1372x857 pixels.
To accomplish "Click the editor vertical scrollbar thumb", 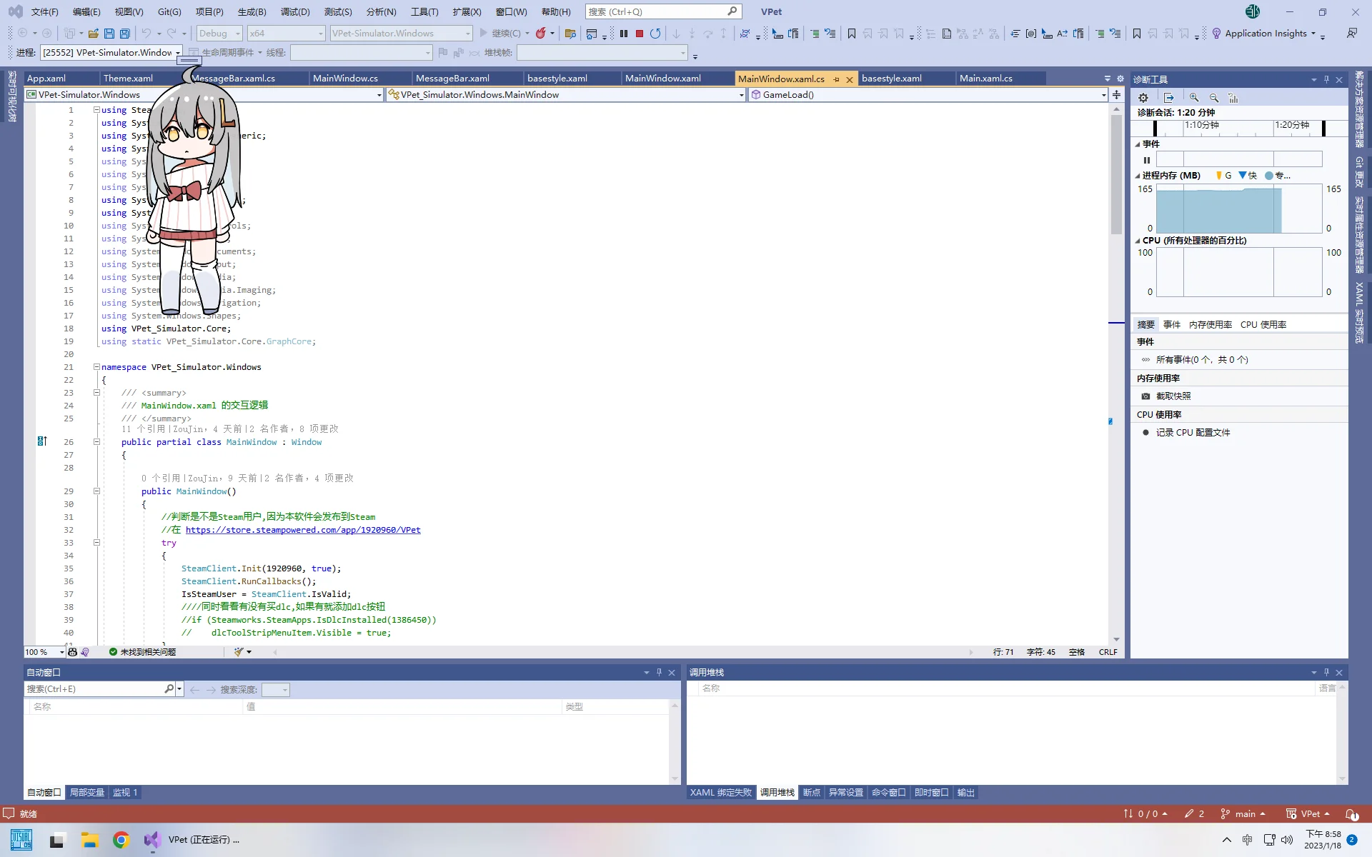I will pos(1116,175).
